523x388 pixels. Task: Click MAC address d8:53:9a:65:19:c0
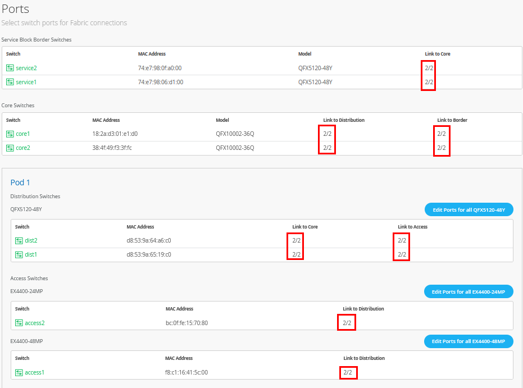149,254
